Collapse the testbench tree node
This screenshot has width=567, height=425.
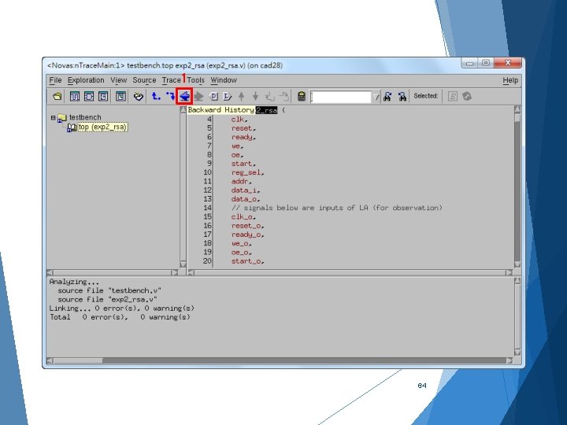(x=54, y=117)
